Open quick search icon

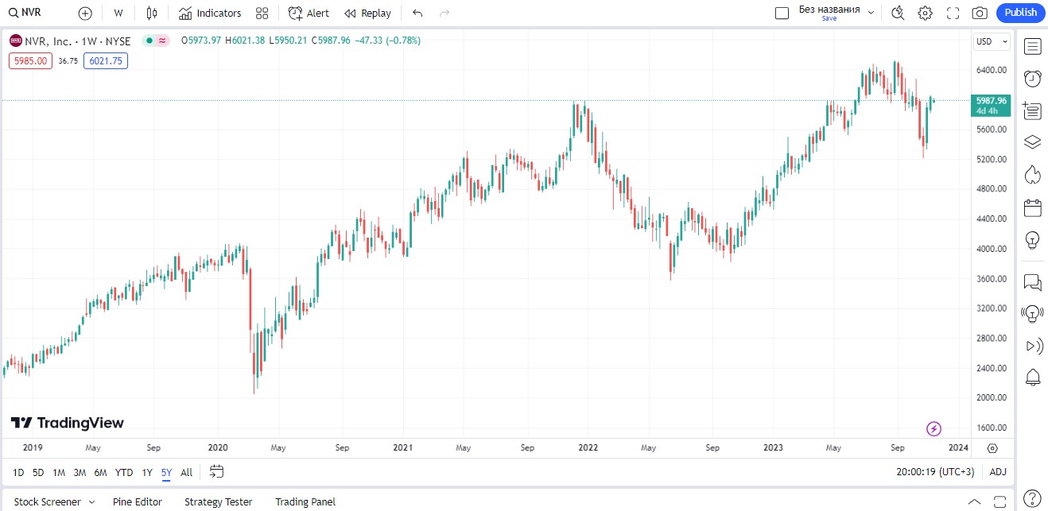(899, 13)
